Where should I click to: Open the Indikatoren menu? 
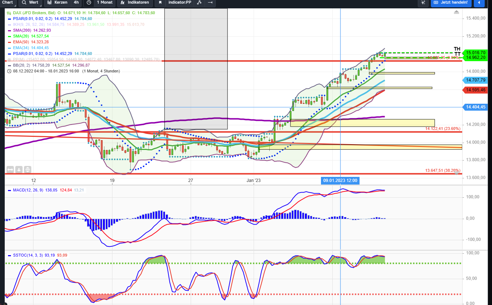(135, 3)
